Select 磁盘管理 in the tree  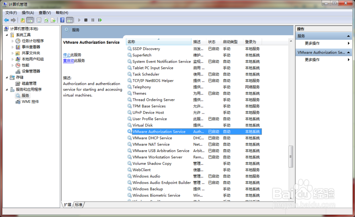click(x=29, y=83)
